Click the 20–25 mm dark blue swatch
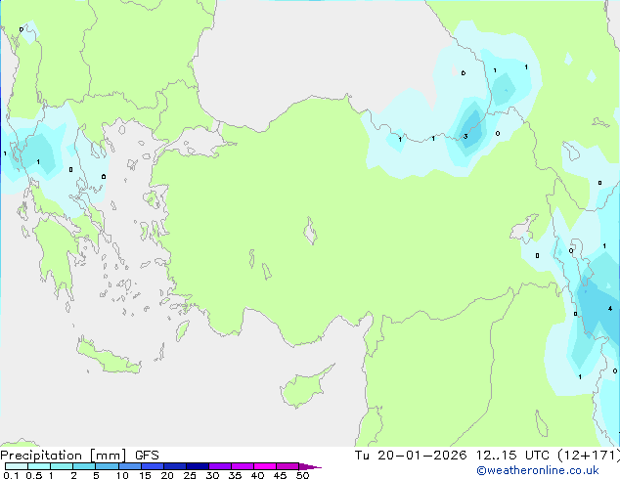This screenshot has width=620, height=479. pos(174,466)
